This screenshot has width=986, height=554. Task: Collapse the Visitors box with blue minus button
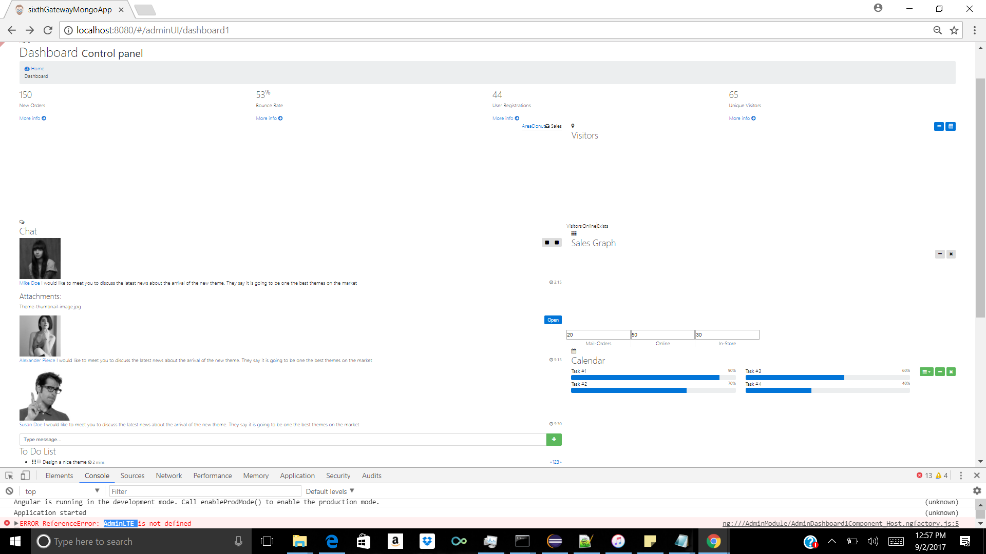coord(939,126)
